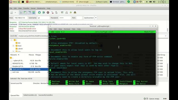Switch to the Failed transfers (2) tab
Image resolution: width=178 pixels, height=100 pixels.
(30, 95)
